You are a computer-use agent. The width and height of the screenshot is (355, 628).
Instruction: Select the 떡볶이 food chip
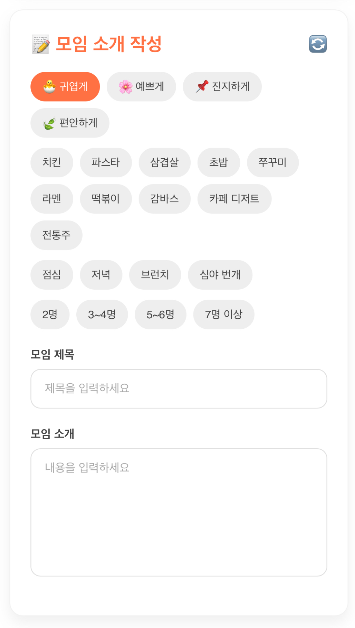106,199
